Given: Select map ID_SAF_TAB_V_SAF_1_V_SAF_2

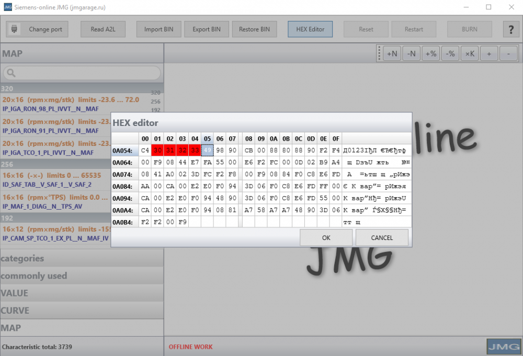Looking at the screenshot, I should (x=47, y=185).
